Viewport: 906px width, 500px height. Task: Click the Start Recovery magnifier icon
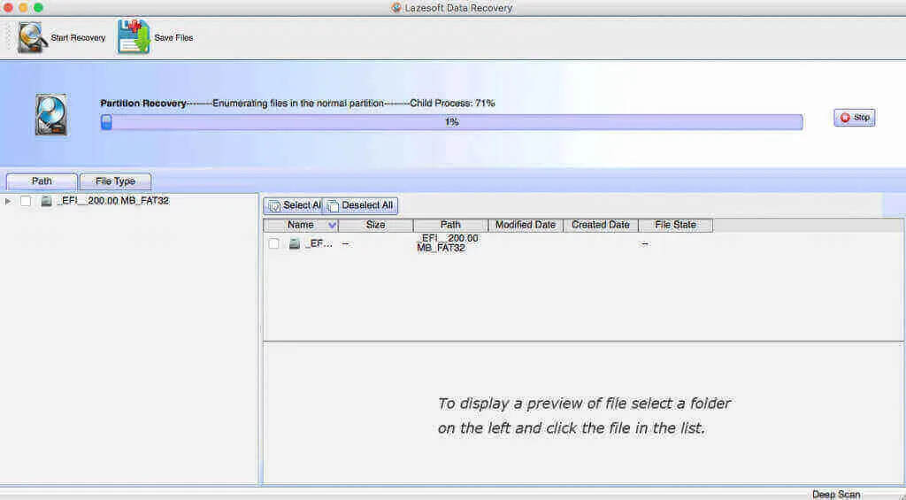tap(33, 37)
